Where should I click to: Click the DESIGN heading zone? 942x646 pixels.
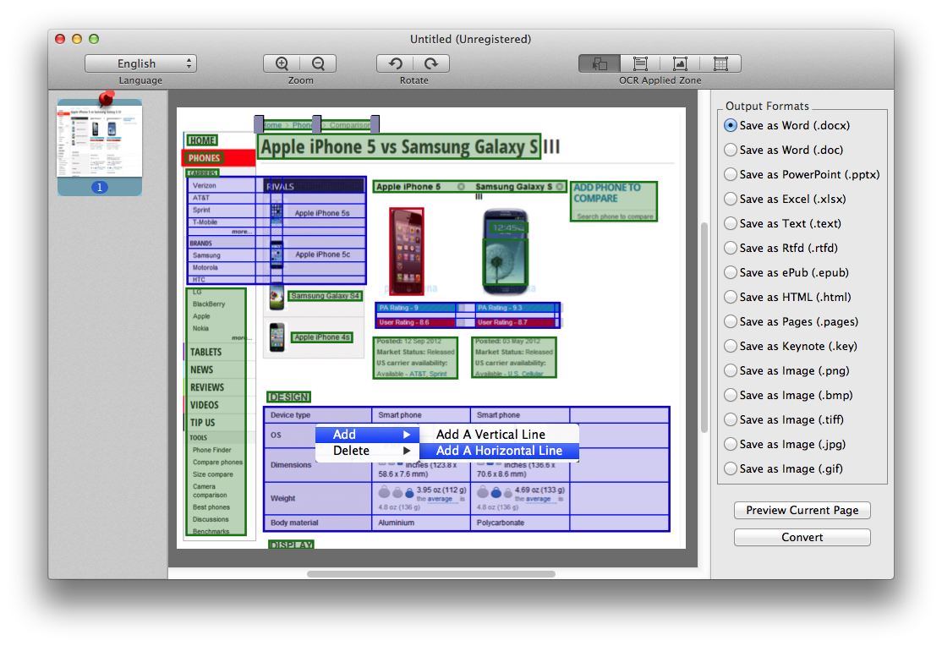point(288,397)
